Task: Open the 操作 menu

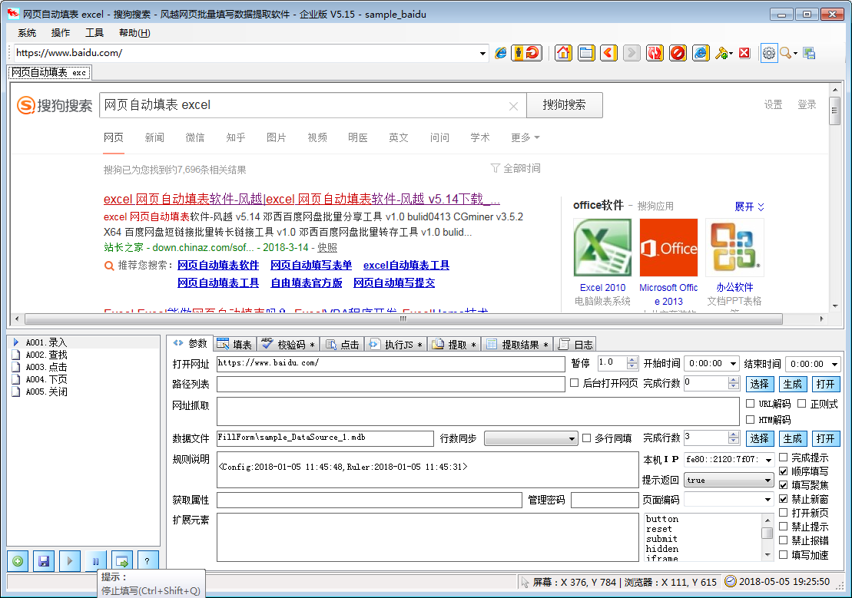Action: click(x=61, y=32)
